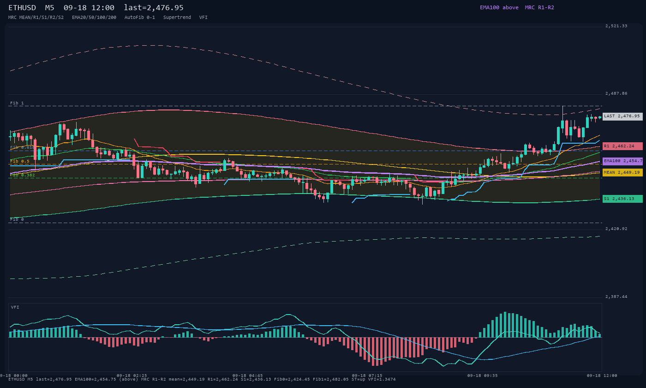This screenshot has height=388, width=646.
Task: Select the VFI label in the indicator list
Action: pos(203,18)
